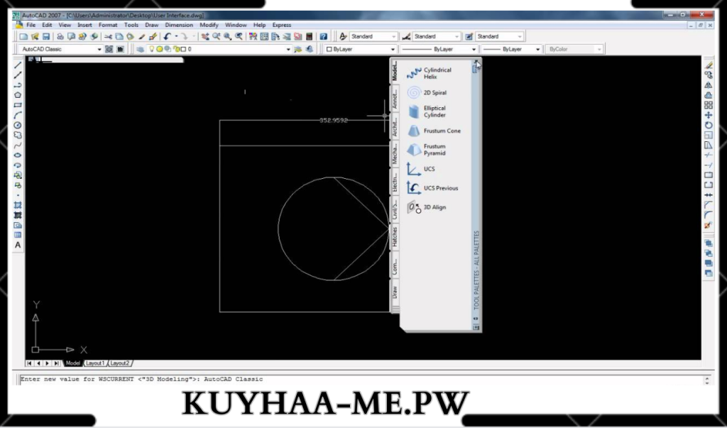Open the Dimension menu
This screenshot has height=428, width=727.
(x=179, y=25)
